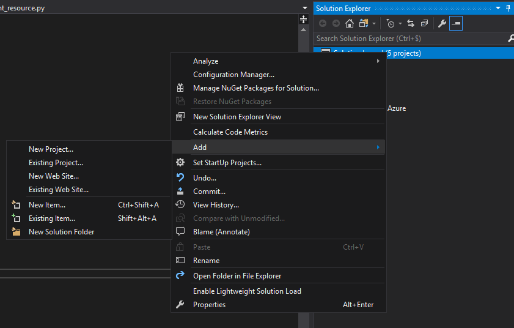This screenshot has height=328, width=514.
Task: Click the search magnifier in Solution Explorer
Action: click(511, 39)
